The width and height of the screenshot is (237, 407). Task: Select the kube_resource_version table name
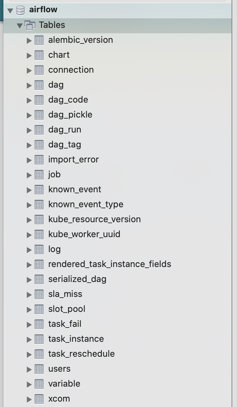click(x=94, y=219)
